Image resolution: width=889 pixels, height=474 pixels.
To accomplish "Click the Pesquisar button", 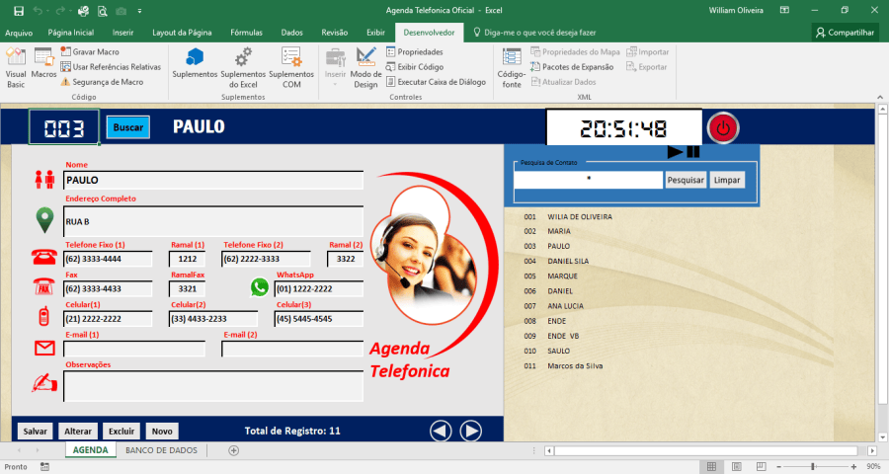I will click(686, 180).
